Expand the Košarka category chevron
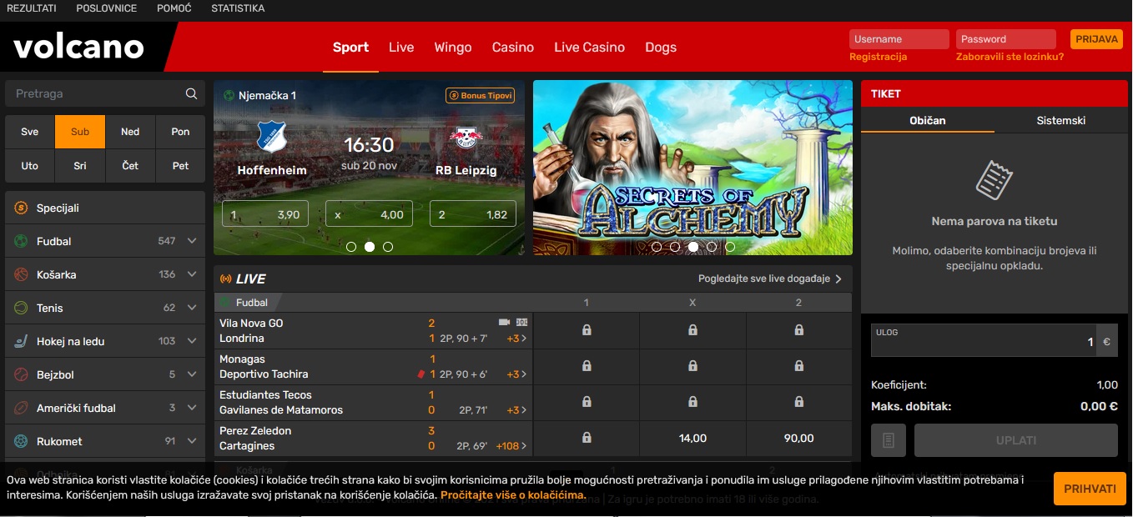Image resolution: width=1133 pixels, height=517 pixels. (192, 274)
